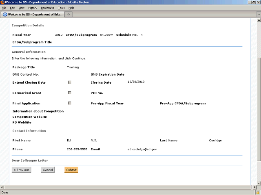Open the Edit menu
The height and width of the screenshot is (195, 261).
12,8
